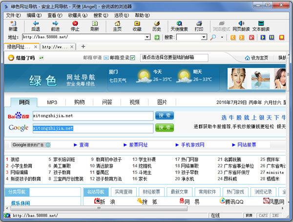Go back with the 后退 arrow
This screenshot has width=293, height=222.
click(36, 26)
